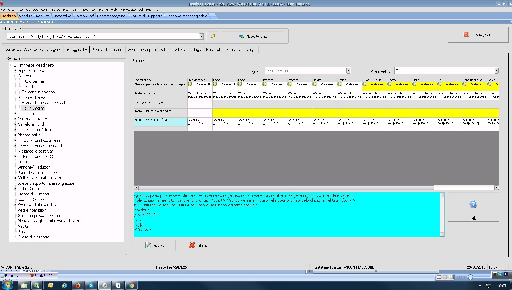512x290 pixels.
Task: Expand the Aspetto grafico tree node
Action: pos(15,71)
